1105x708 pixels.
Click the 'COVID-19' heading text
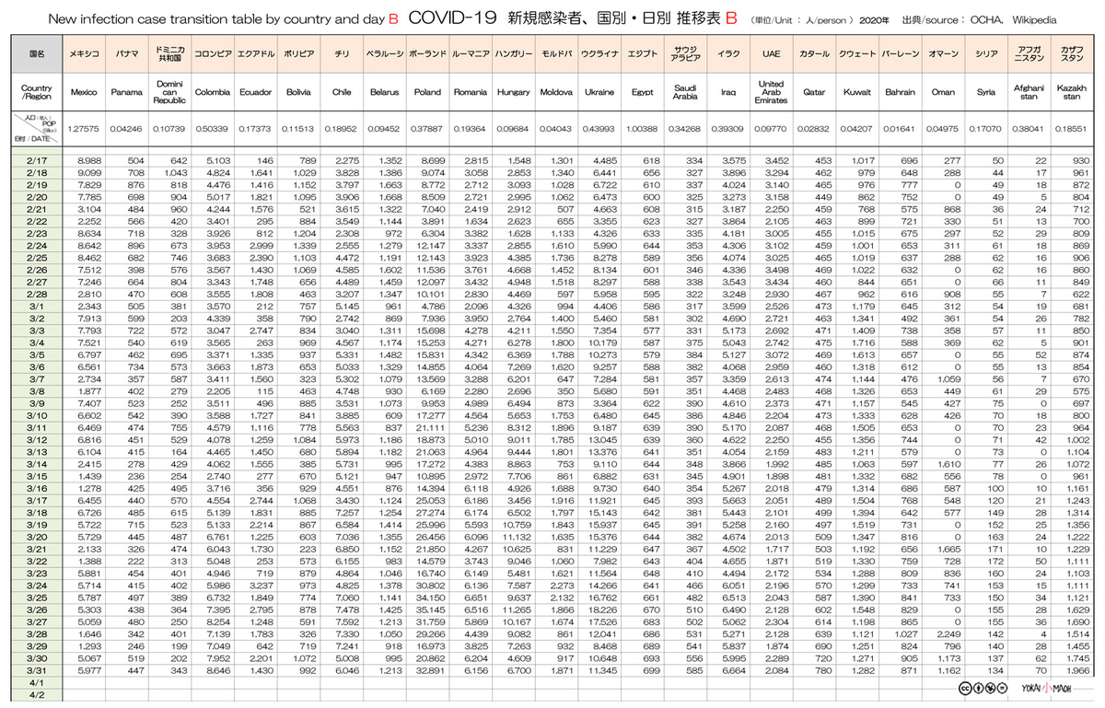(453, 17)
